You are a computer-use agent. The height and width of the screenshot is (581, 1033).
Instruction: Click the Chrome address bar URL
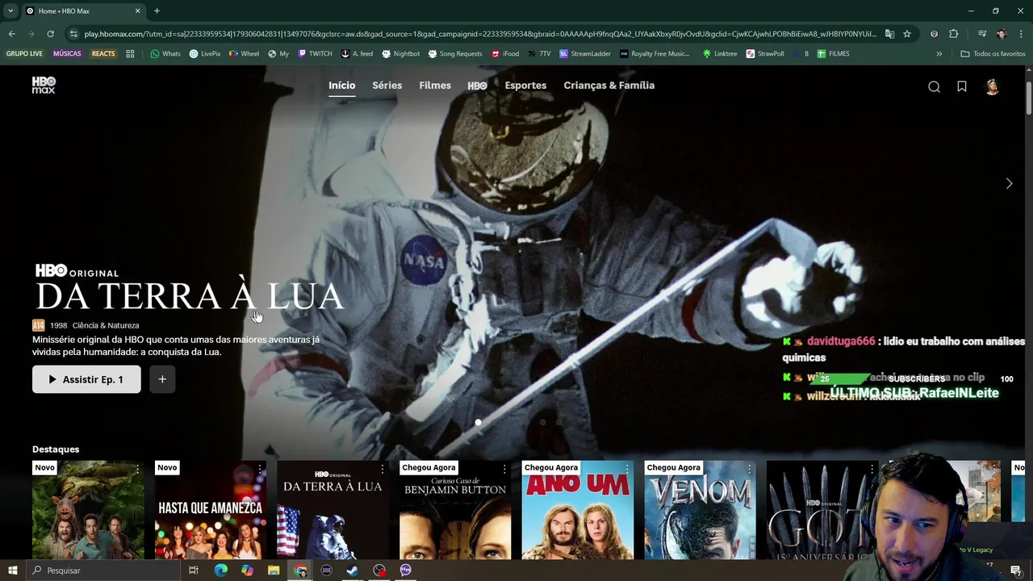coord(480,34)
